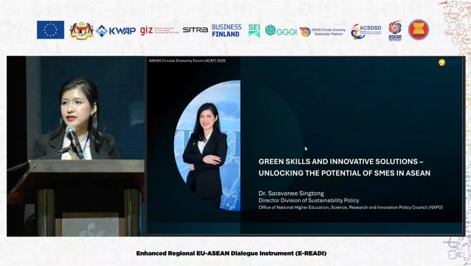
Task: Select the Malaysian coat of arms emblem
Action: 81,30
